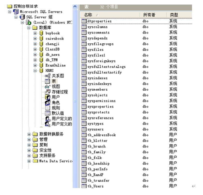203x195 pixels.
Task: Sort tables by 名称 column header
Action: [110, 15]
